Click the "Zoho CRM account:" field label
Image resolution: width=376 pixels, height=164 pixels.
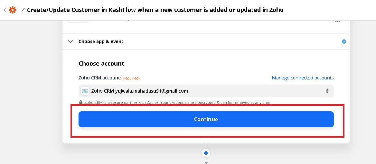point(99,78)
